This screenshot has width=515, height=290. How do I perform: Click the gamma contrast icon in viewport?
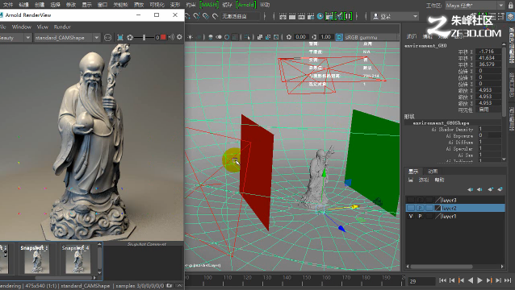pos(314,37)
